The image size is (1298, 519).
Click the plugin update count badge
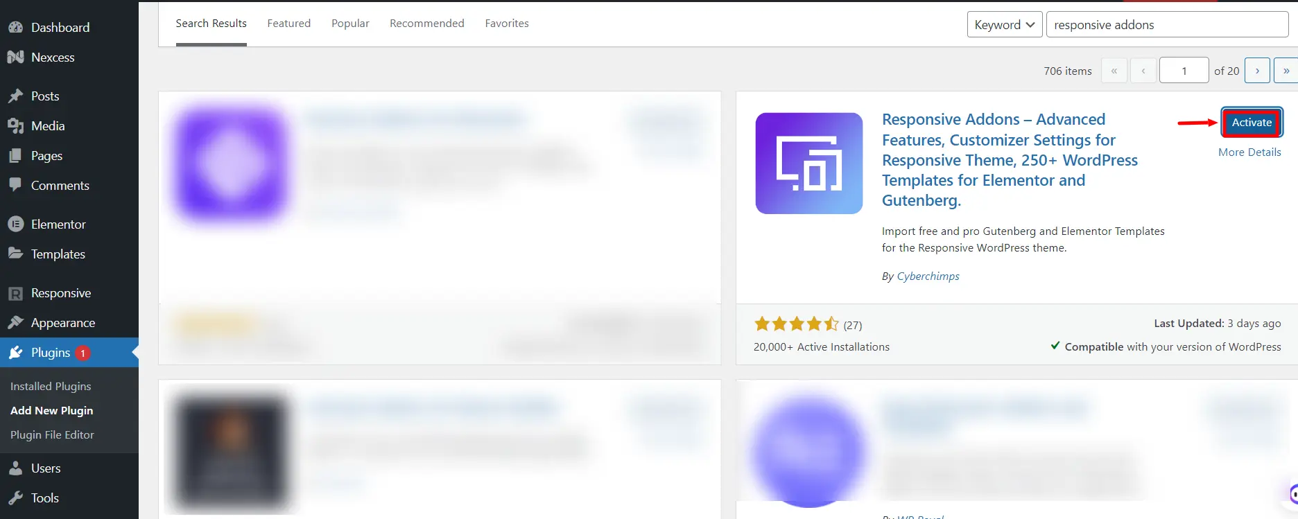(83, 353)
